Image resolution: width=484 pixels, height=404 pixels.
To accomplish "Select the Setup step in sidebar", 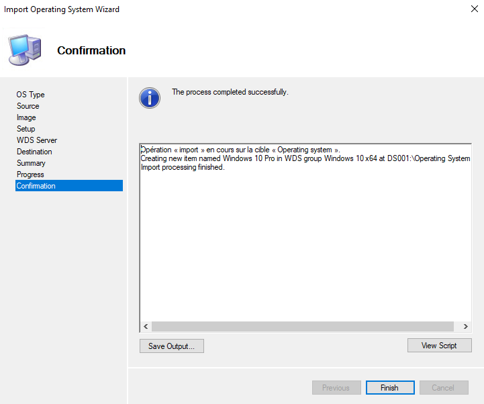I will click(26, 129).
